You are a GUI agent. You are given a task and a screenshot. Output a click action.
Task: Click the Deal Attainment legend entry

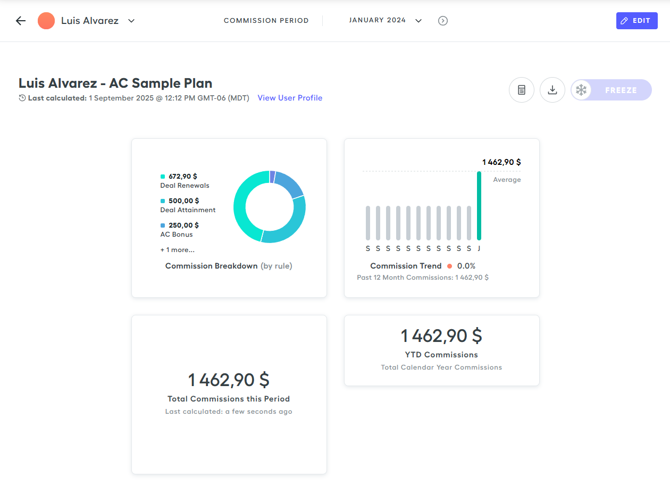coord(188,205)
